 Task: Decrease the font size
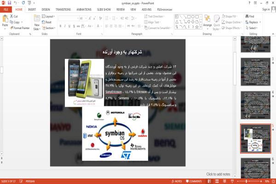[94, 18]
